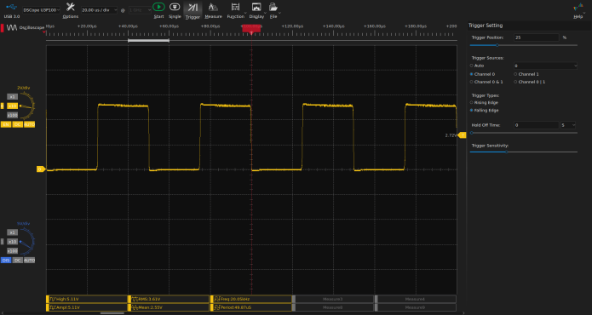The image size is (592, 315).
Task: Click the Ampl 5.11V measurement box
Action: tap(87, 307)
